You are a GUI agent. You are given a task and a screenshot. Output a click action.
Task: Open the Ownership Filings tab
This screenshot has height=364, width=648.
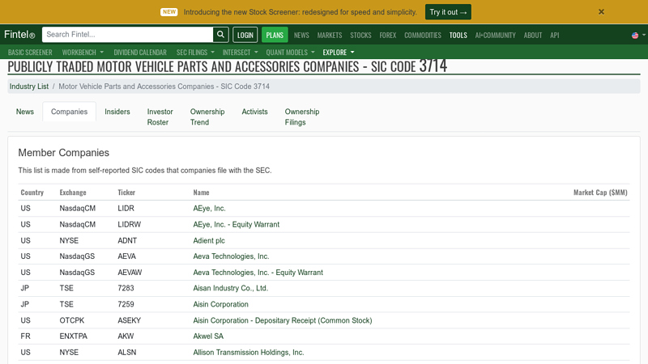click(x=301, y=116)
